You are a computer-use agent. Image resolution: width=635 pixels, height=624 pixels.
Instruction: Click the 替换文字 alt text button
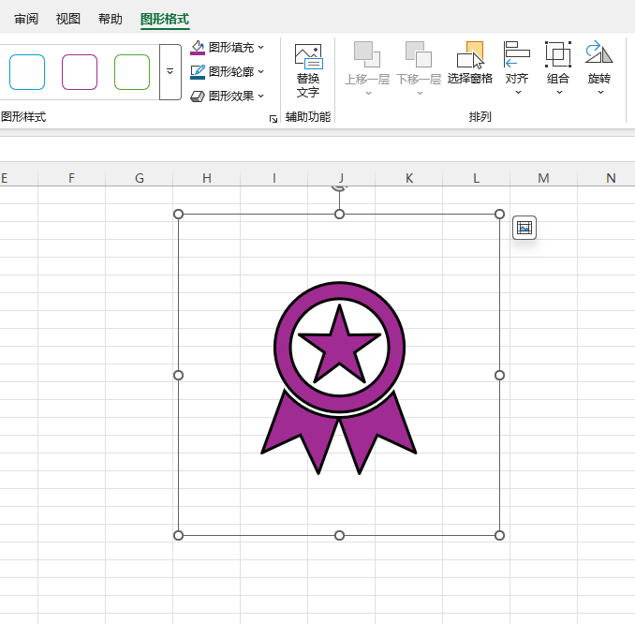[x=308, y=70]
